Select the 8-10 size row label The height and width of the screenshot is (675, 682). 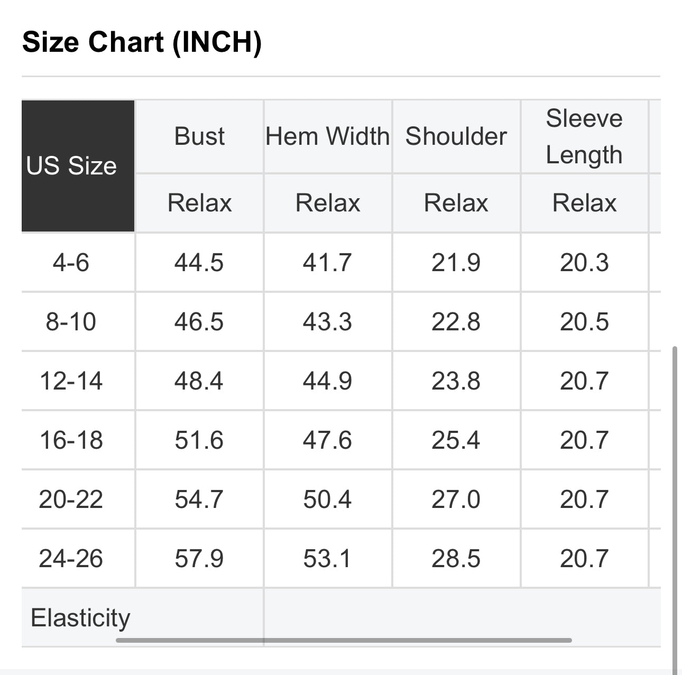tap(71, 322)
